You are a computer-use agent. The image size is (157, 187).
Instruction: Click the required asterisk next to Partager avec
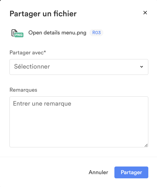click(45, 52)
